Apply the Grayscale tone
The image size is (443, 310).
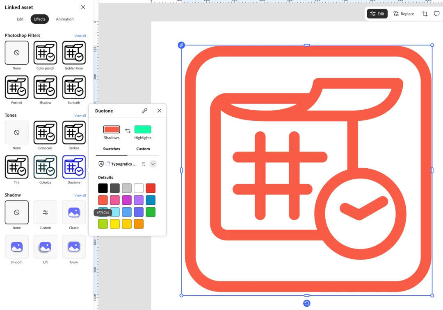45,133
